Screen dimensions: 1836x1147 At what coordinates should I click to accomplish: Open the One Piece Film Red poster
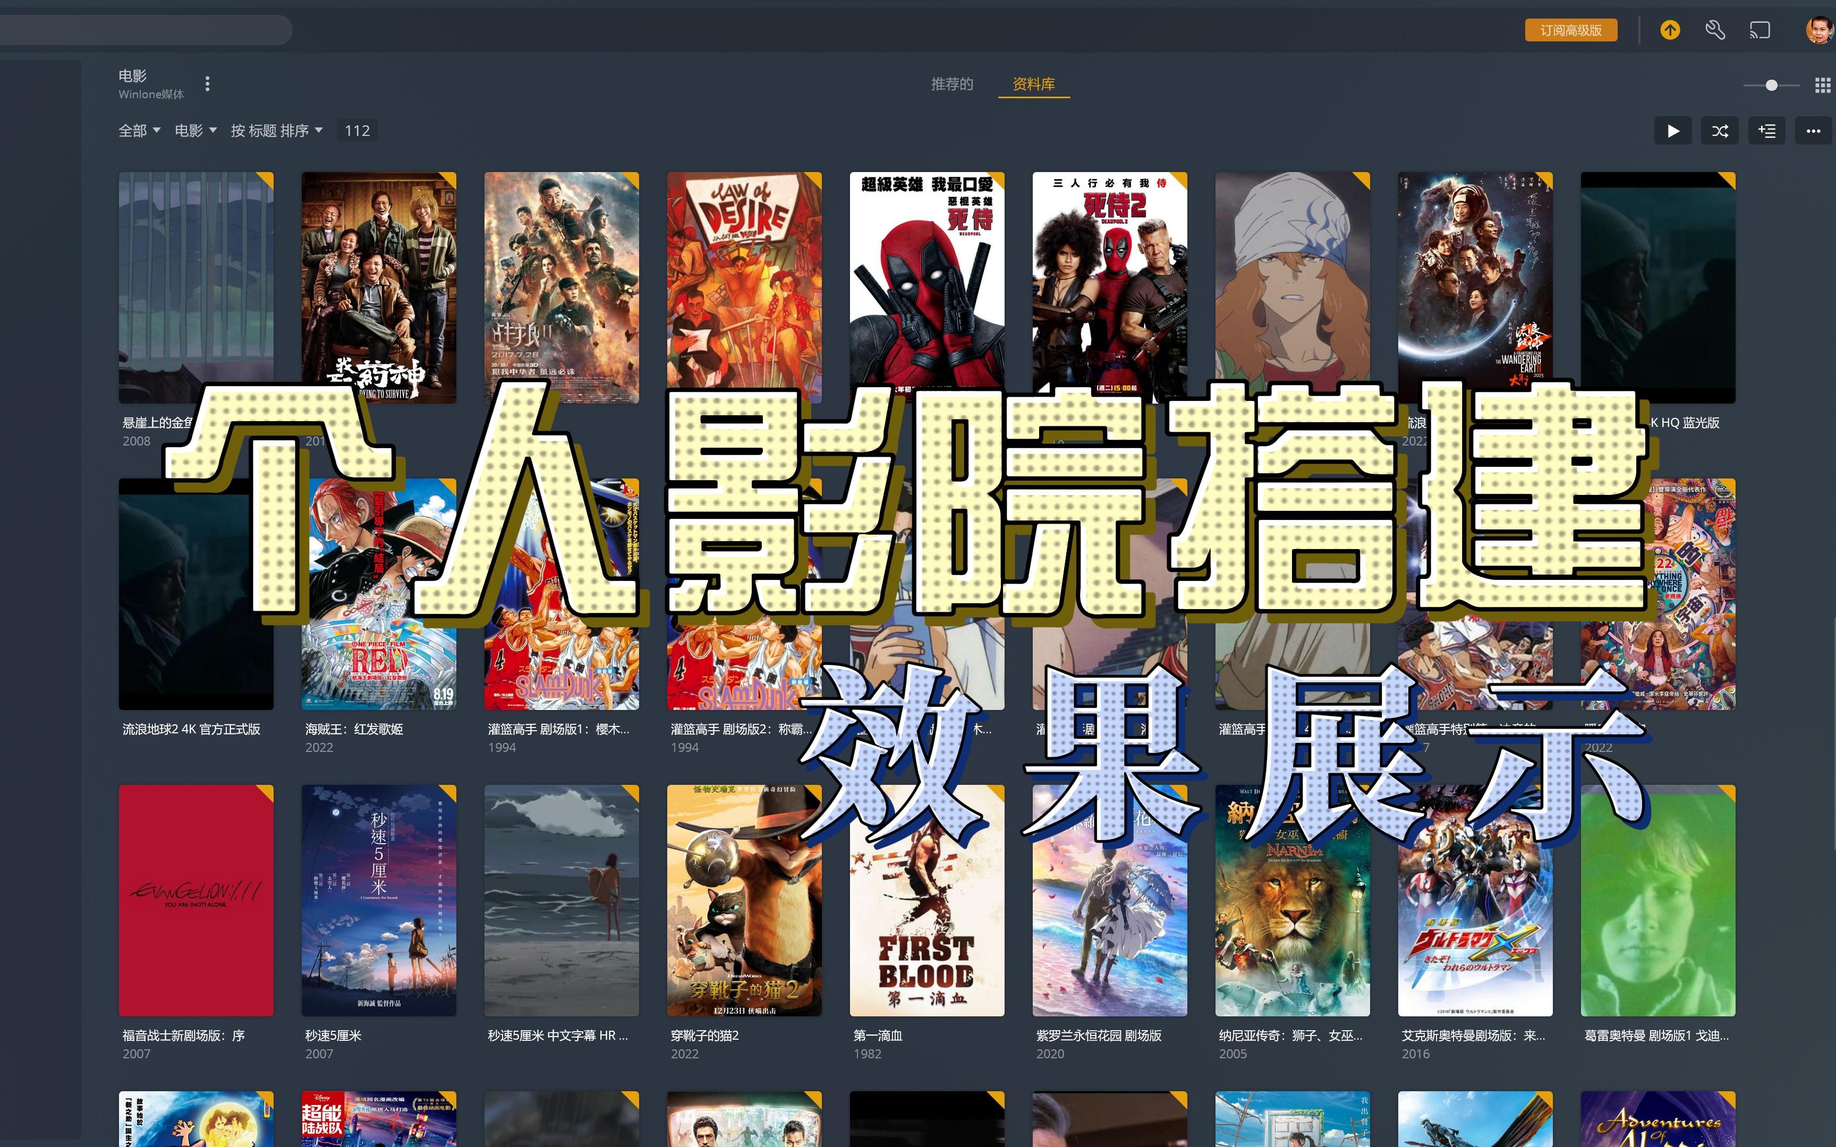(379, 594)
